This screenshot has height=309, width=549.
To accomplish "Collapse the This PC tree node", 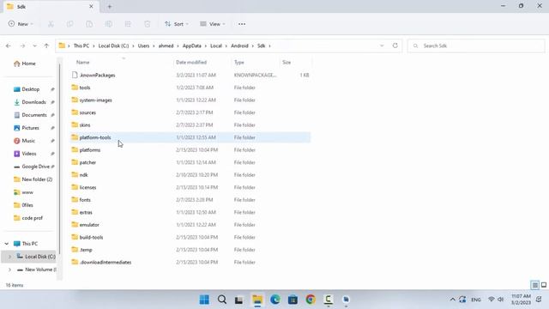I will pos(7,244).
